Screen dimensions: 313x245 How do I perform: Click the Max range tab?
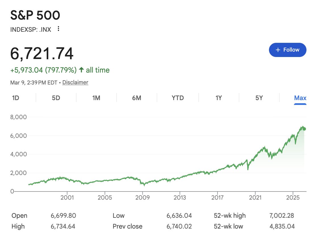[300, 98]
